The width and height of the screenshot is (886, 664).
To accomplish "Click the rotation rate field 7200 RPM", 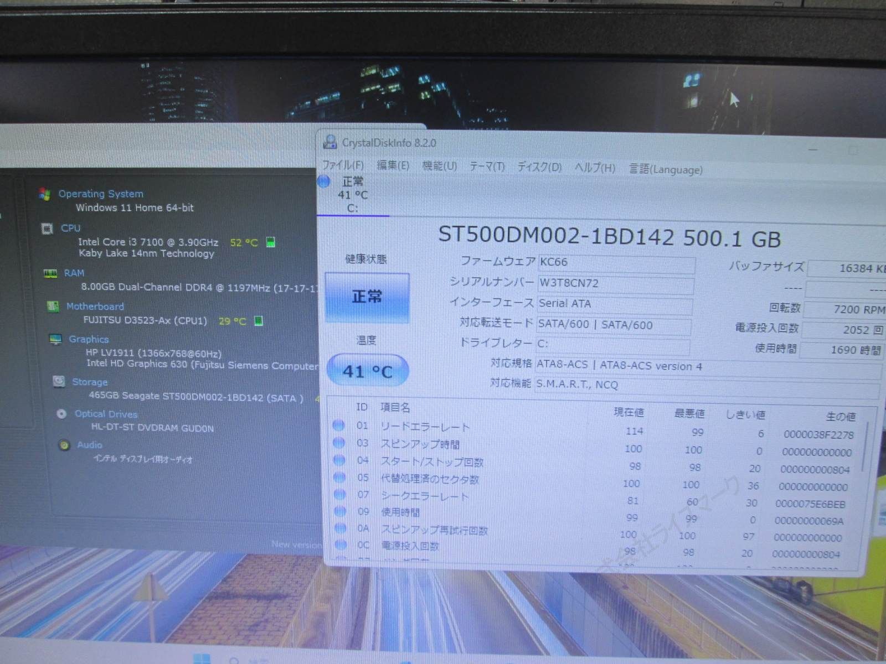I will [844, 310].
